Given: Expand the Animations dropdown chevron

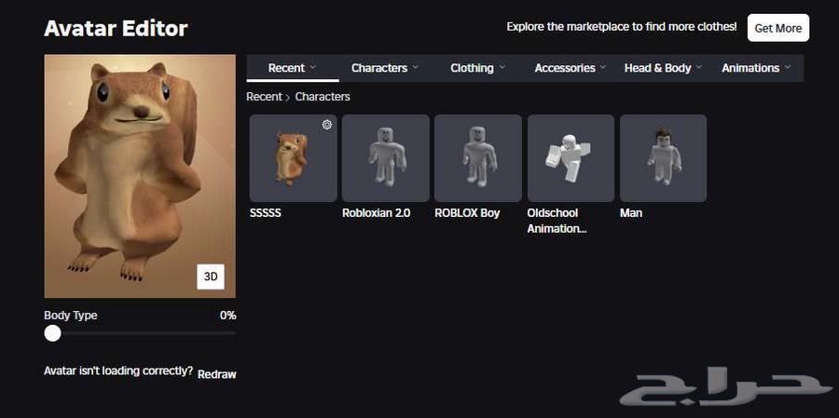Looking at the screenshot, I should (787, 67).
